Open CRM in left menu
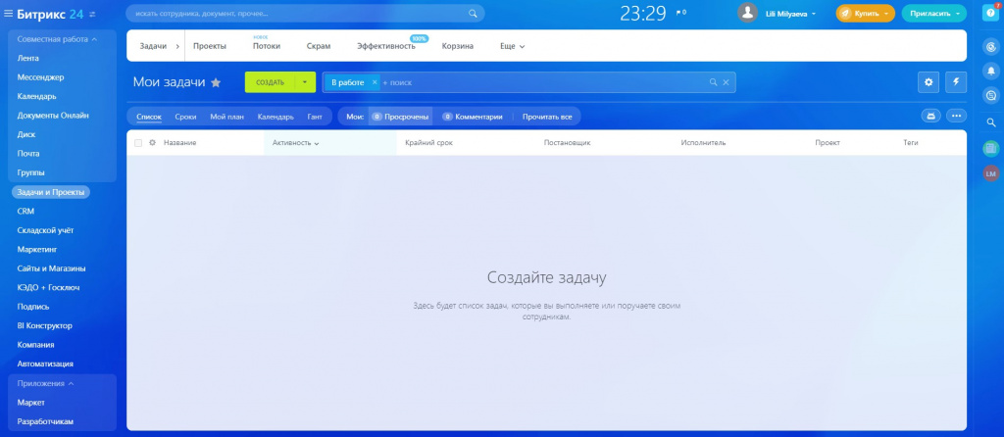1004x437 pixels. pos(25,211)
